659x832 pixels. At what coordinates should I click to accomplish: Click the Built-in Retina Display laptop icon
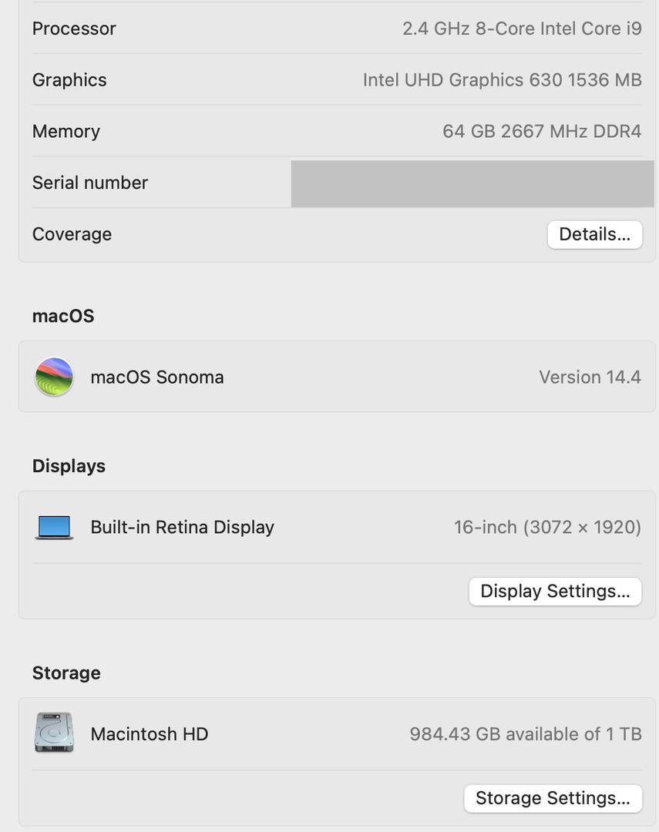[54, 527]
